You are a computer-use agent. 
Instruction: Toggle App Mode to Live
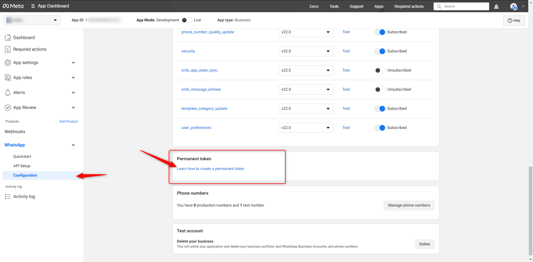tap(186, 20)
